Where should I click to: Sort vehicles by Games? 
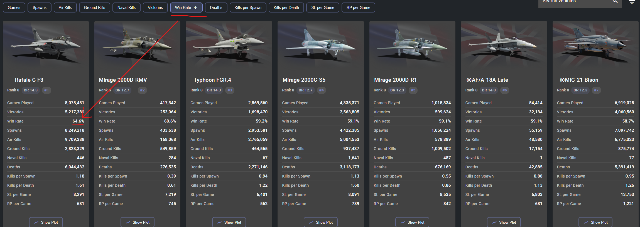[14, 8]
